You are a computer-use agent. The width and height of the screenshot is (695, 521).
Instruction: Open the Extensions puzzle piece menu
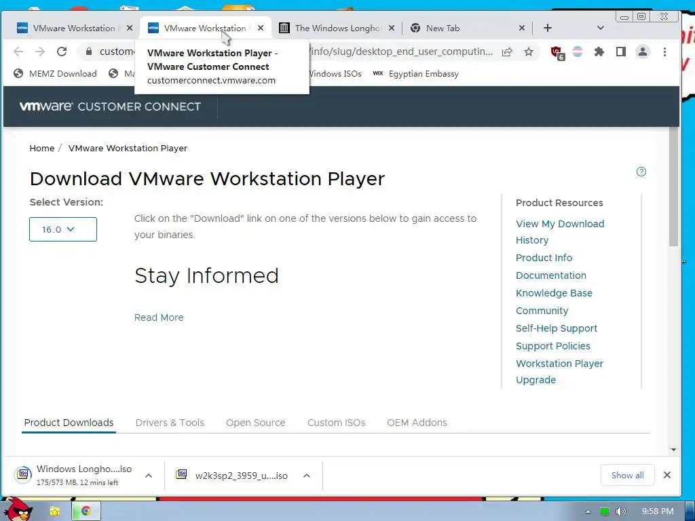[x=599, y=52]
